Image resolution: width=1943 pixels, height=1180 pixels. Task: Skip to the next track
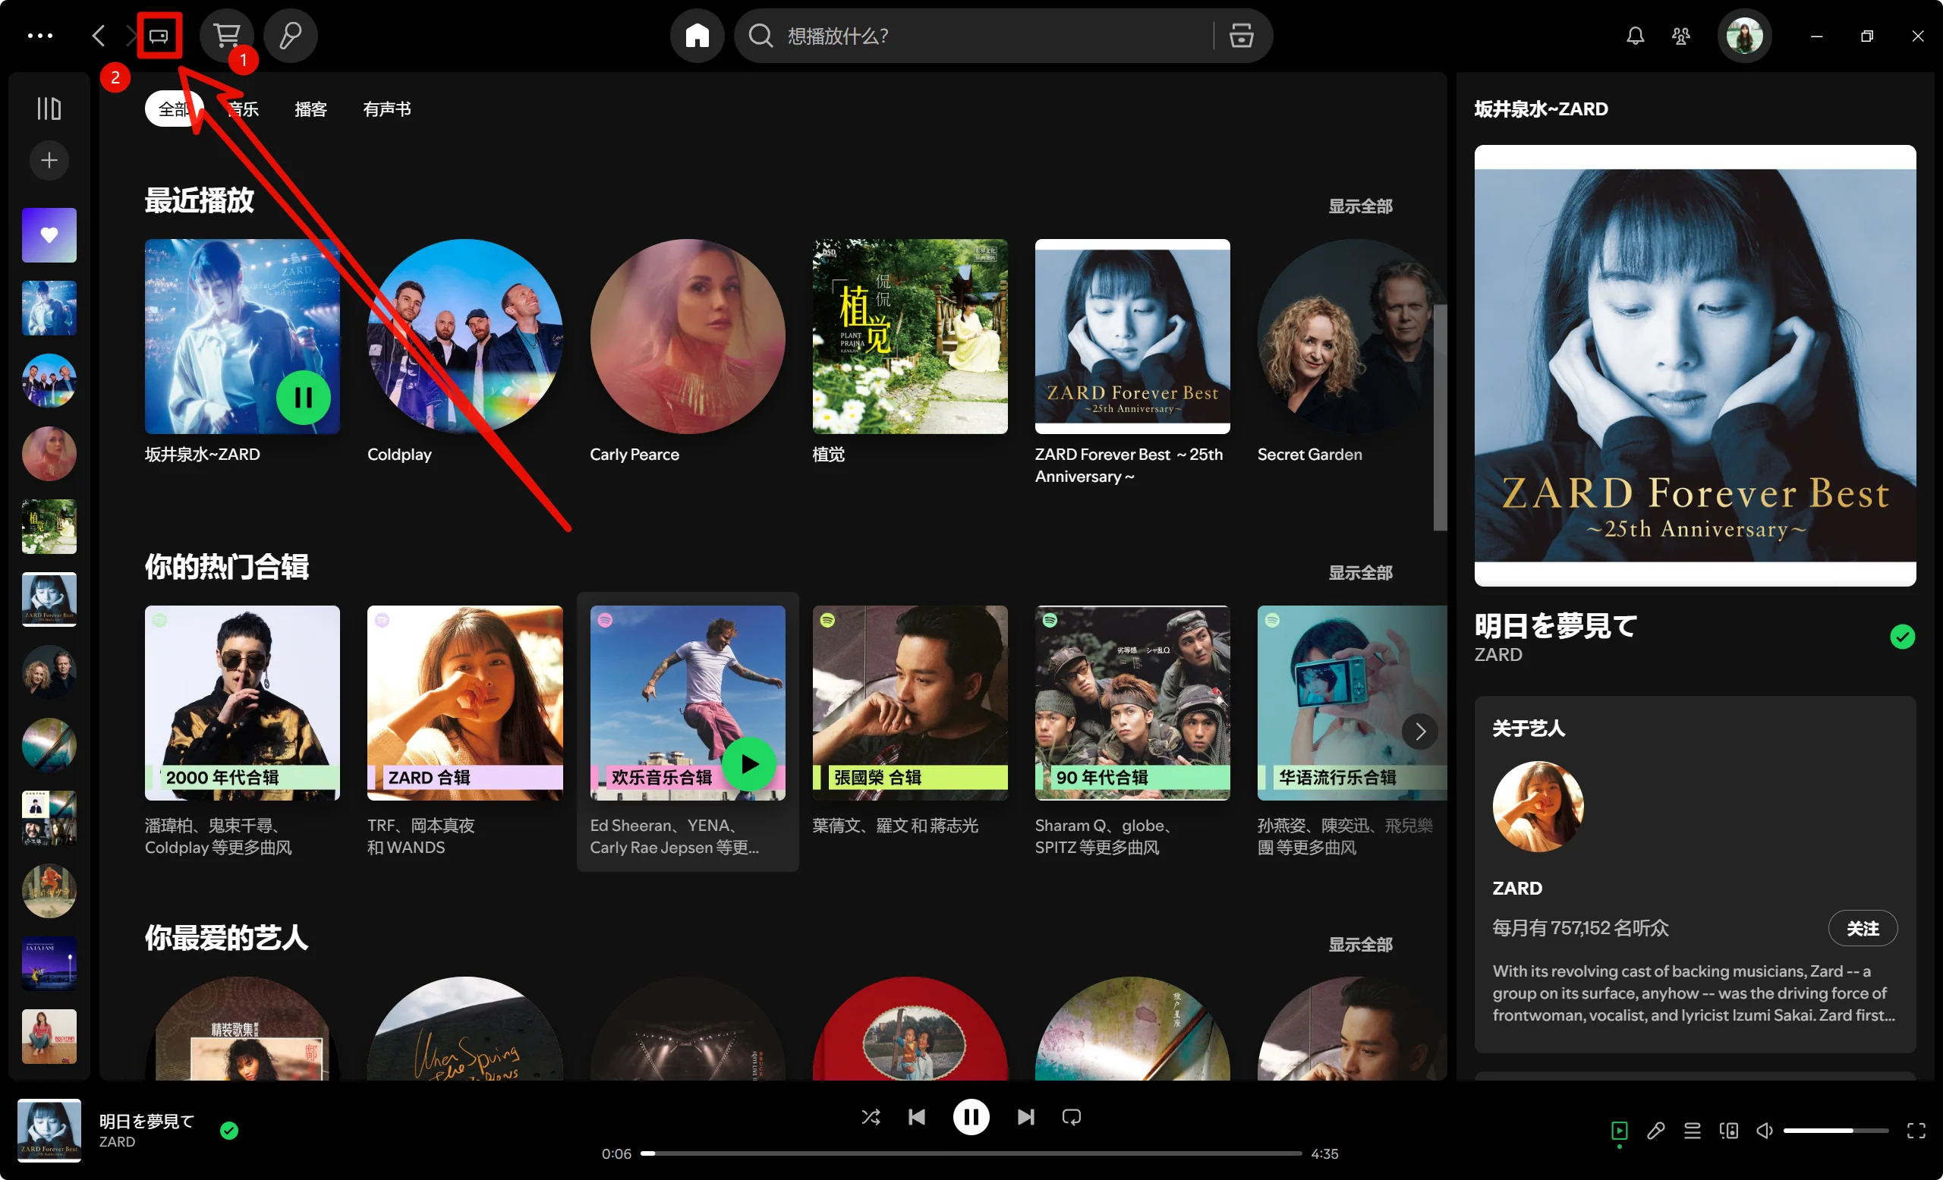tap(1025, 1116)
